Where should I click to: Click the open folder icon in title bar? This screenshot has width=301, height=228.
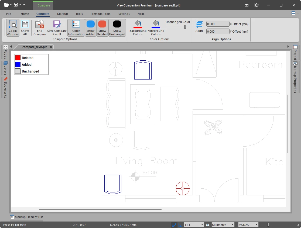pos(6,5)
